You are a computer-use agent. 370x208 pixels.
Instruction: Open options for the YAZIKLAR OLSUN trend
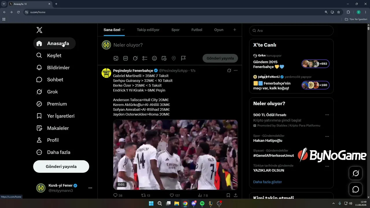pyautogui.click(x=327, y=166)
